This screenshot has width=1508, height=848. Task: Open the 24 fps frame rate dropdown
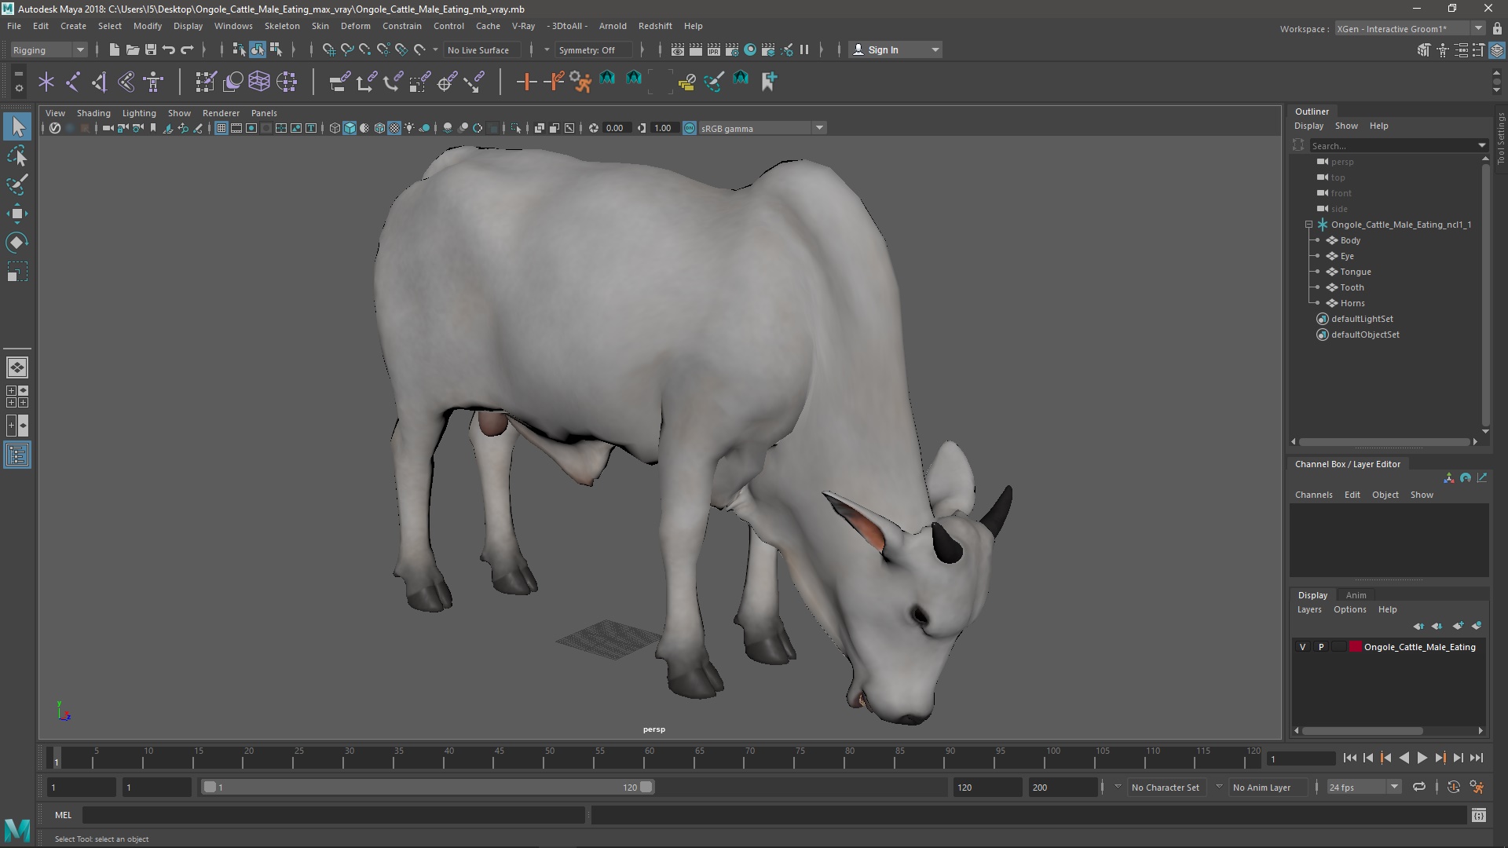1363,787
